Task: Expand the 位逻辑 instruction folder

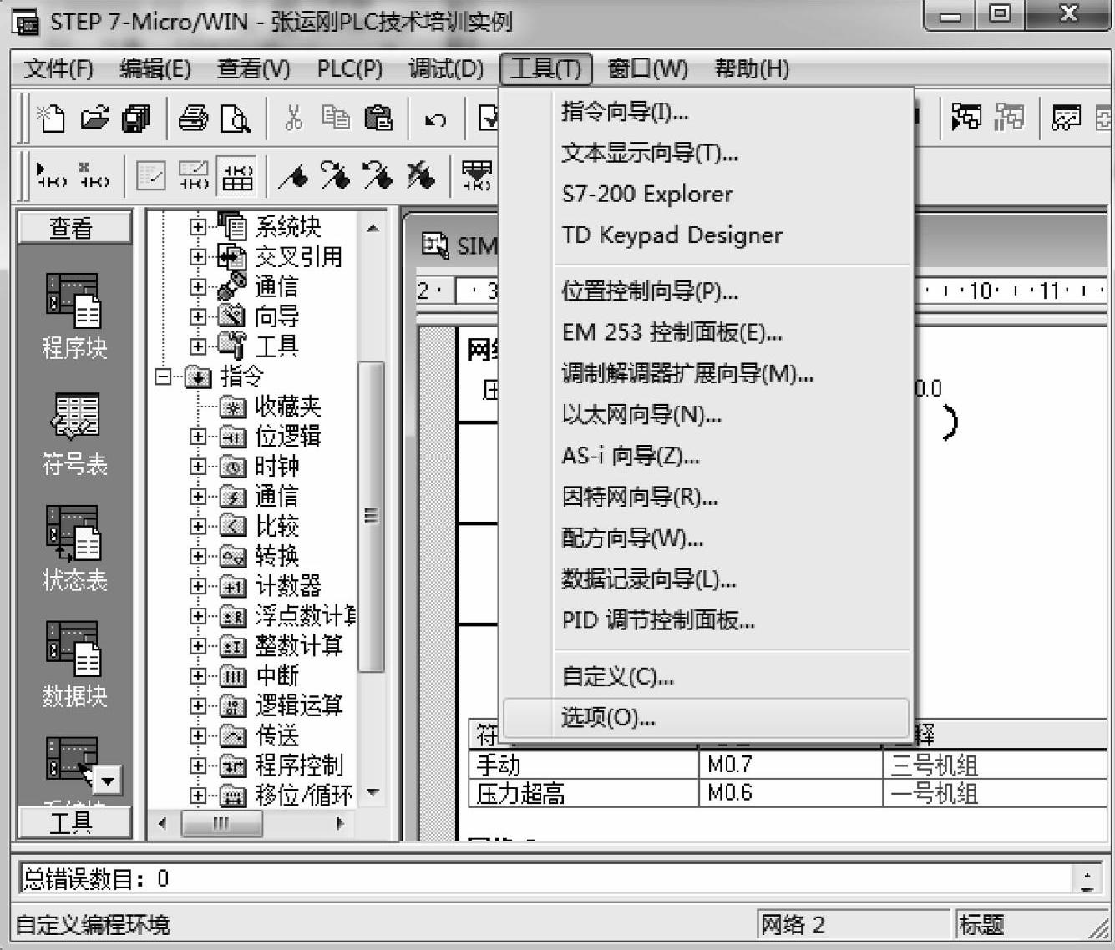Action: (x=197, y=436)
